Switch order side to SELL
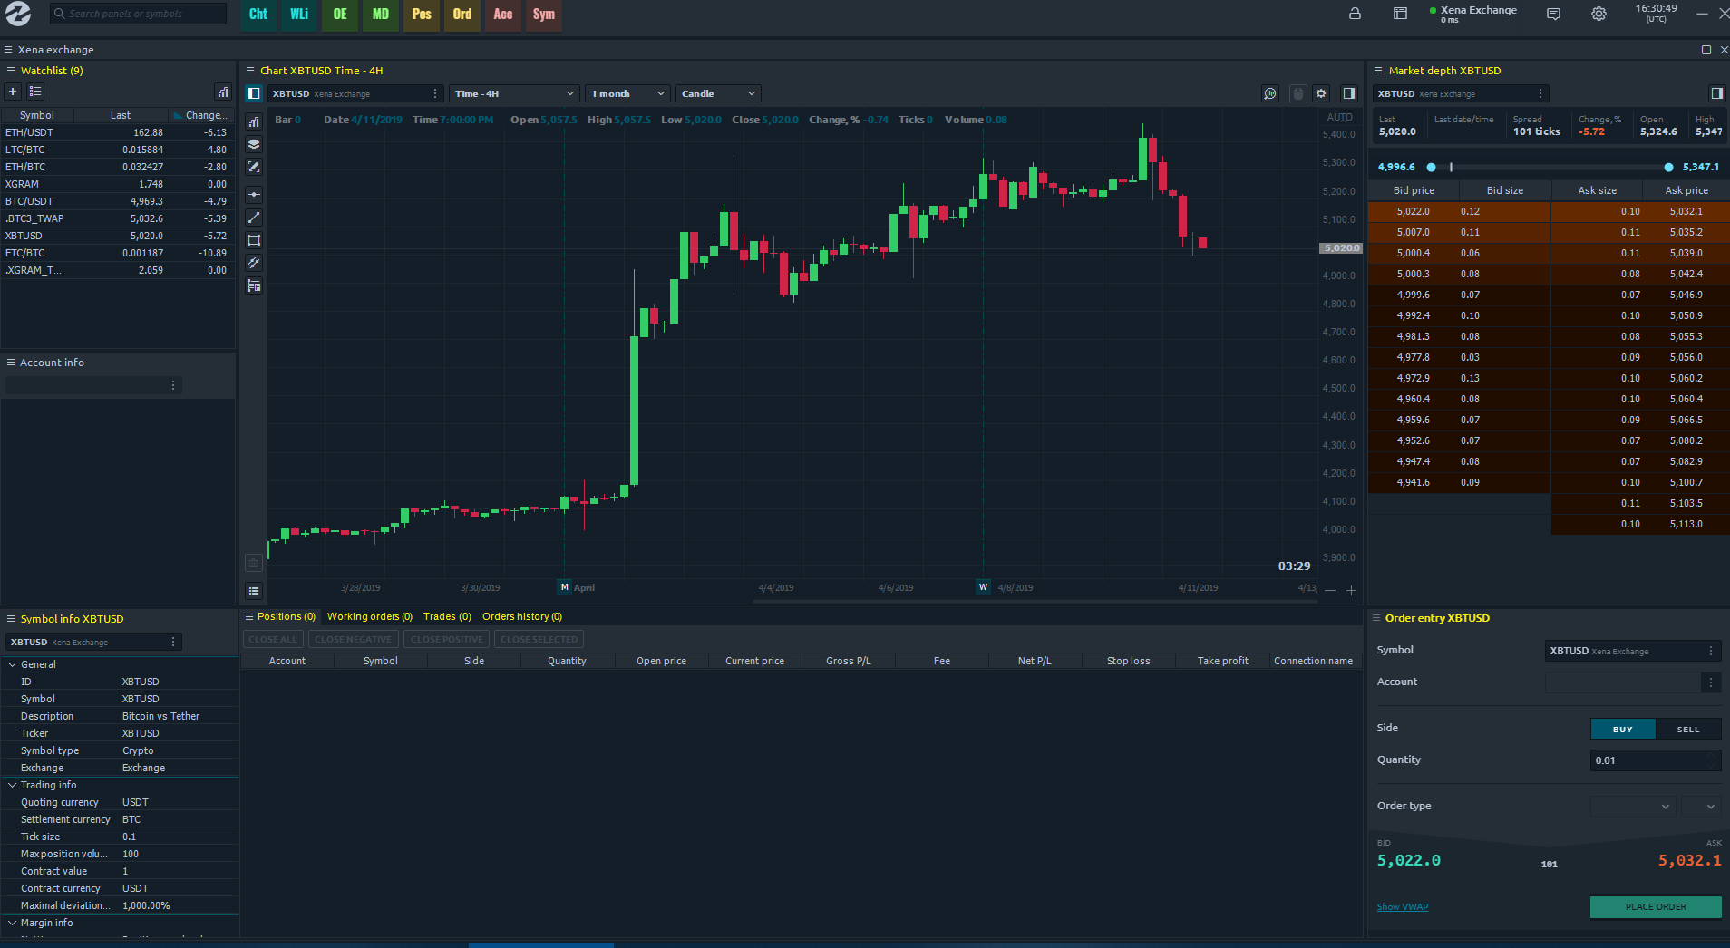The width and height of the screenshot is (1730, 948). coord(1687,729)
